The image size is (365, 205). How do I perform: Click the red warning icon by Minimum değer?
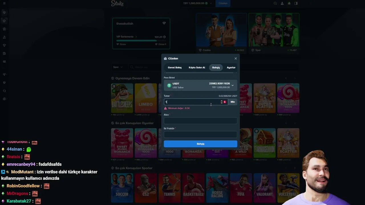(x=165, y=108)
